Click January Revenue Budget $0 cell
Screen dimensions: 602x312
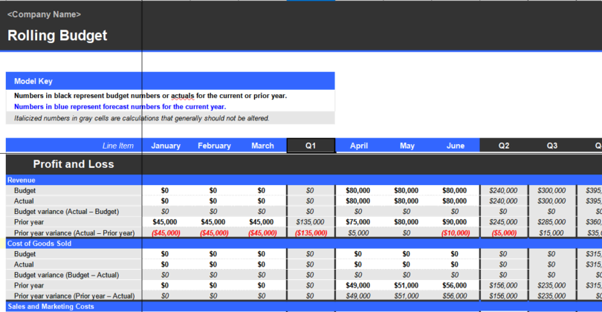(x=166, y=190)
